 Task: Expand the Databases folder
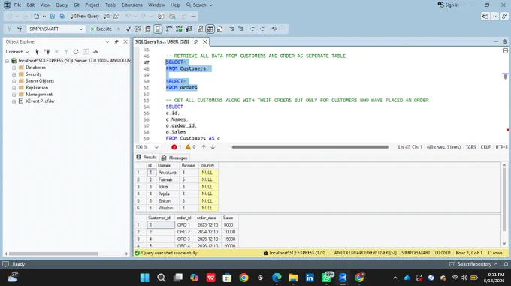(14, 68)
